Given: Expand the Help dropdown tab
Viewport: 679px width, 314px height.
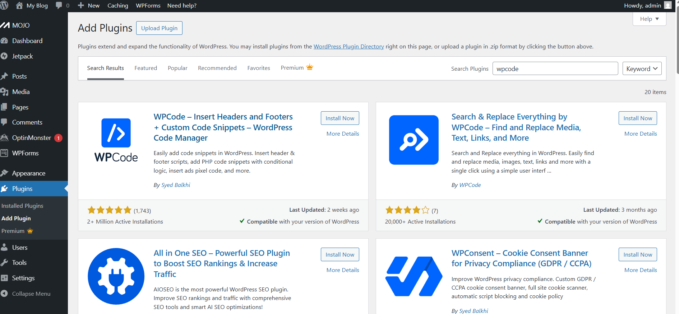Looking at the screenshot, I should 649,19.
